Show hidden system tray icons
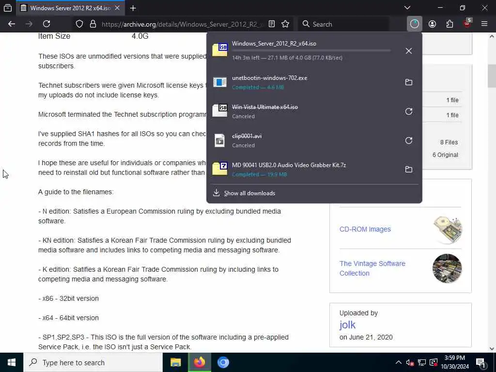The image size is (496, 372). [399, 362]
